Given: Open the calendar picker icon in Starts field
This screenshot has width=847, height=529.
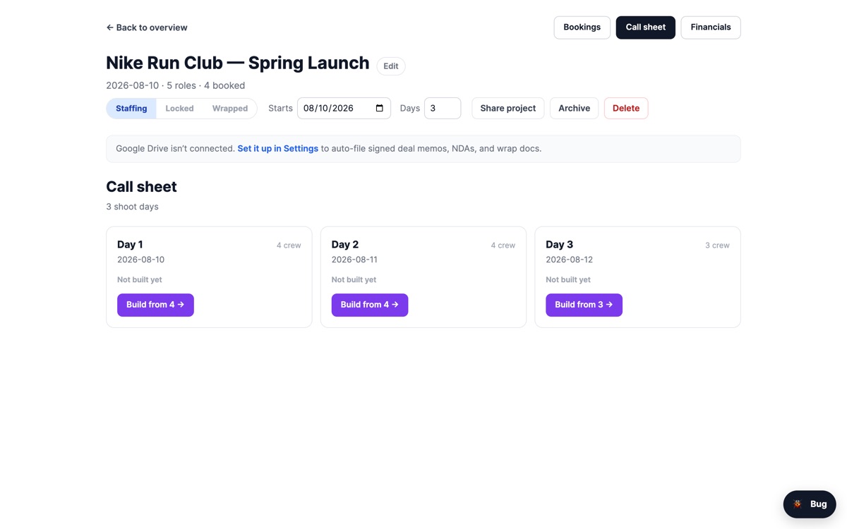Looking at the screenshot, I should (379, 108).
